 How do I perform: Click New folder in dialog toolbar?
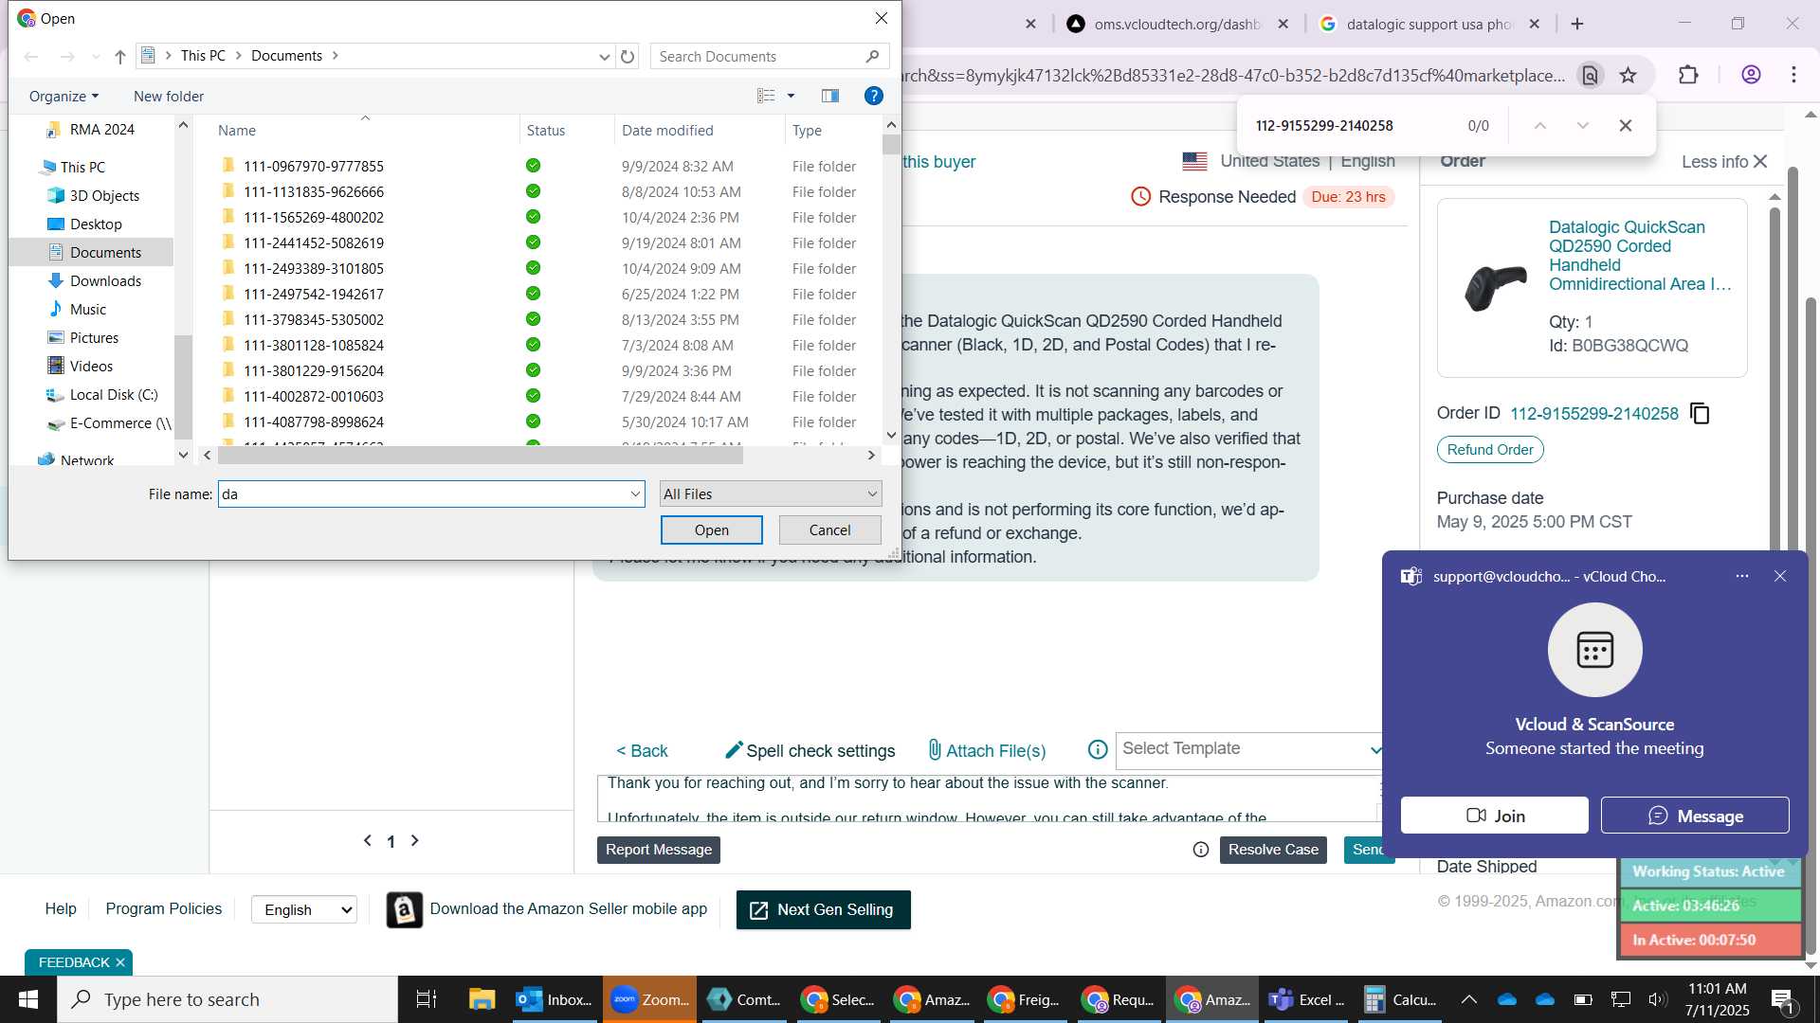pyautogui.click(x=169, y=97)
